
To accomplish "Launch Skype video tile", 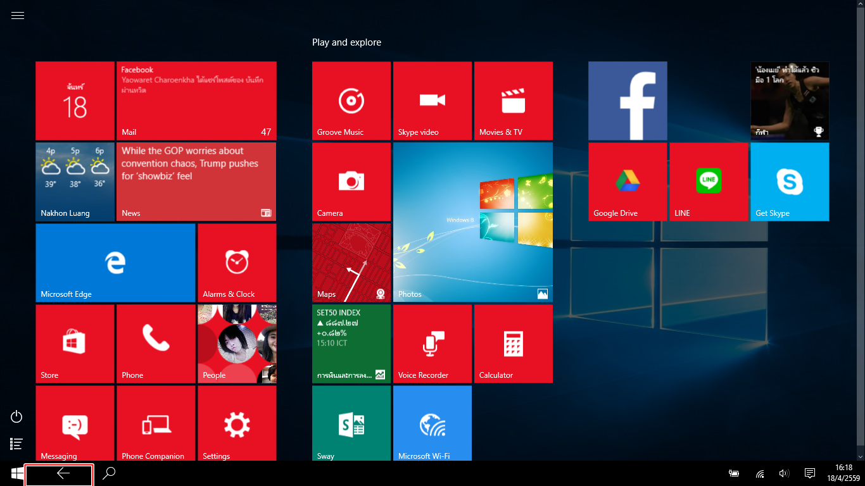I will point(432,101).
